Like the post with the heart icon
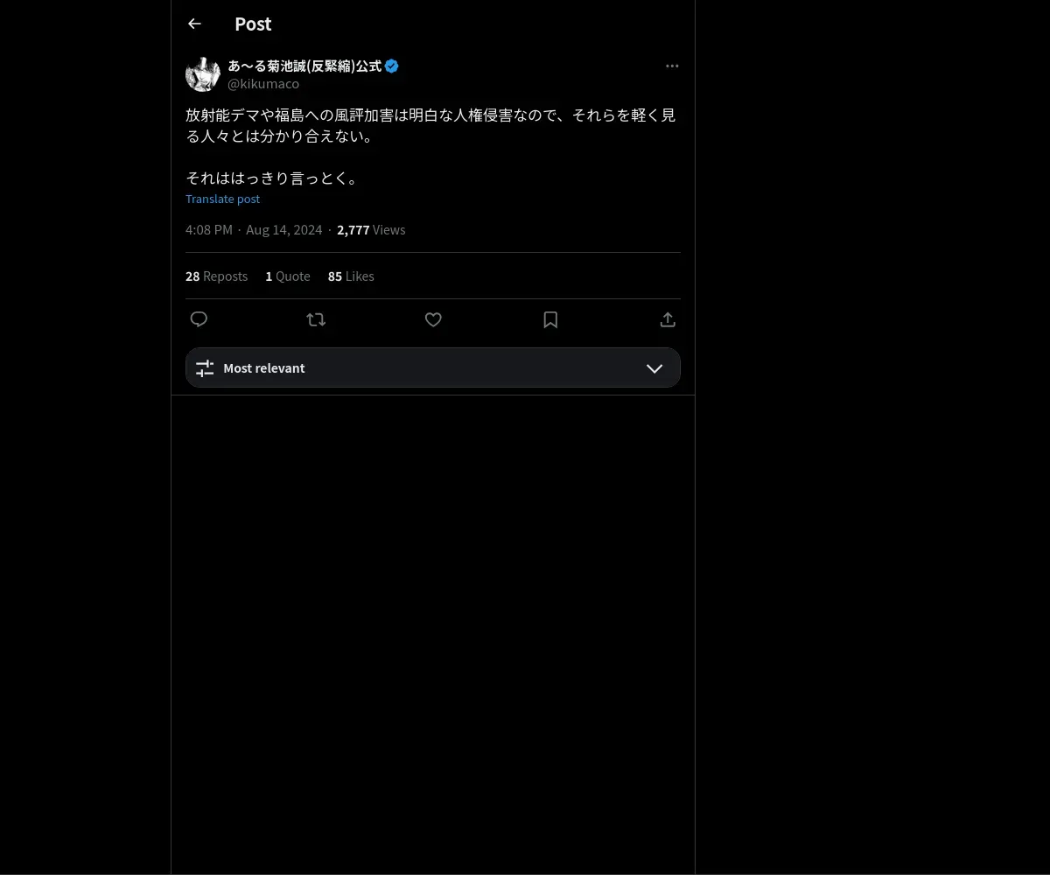 [x=433, y=319]
